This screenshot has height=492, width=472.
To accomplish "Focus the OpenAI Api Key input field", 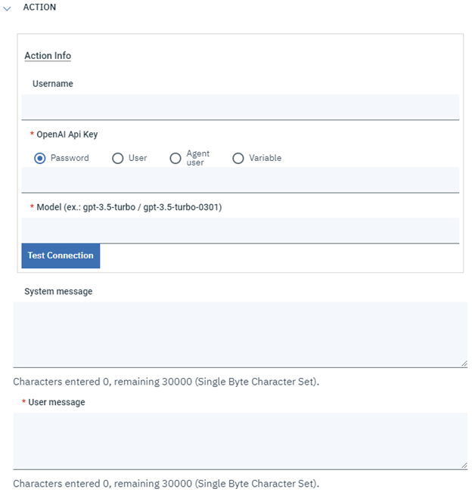I will [x=240, y=180].
